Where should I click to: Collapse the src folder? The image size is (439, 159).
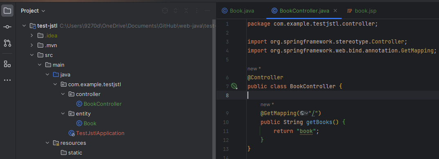[31, 55]
